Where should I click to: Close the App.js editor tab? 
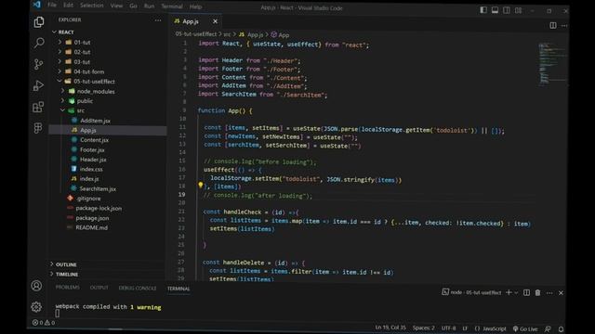click(x=215, y=21)
